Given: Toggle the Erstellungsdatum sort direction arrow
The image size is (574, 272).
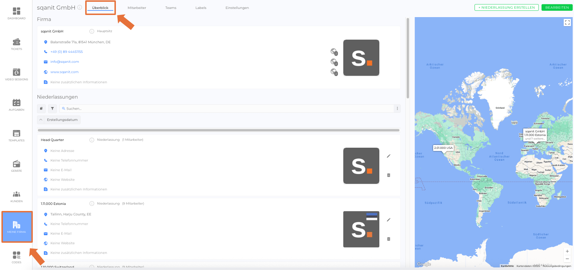Looking at the screenshot, I should click(x=41, y=120).
